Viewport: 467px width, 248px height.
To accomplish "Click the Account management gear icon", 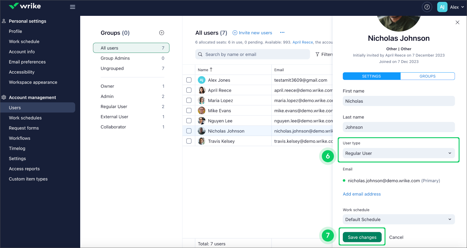I will (4, 97).
